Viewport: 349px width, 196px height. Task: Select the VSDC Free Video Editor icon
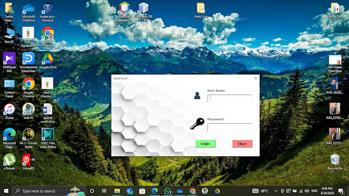[x=48, y=138]
